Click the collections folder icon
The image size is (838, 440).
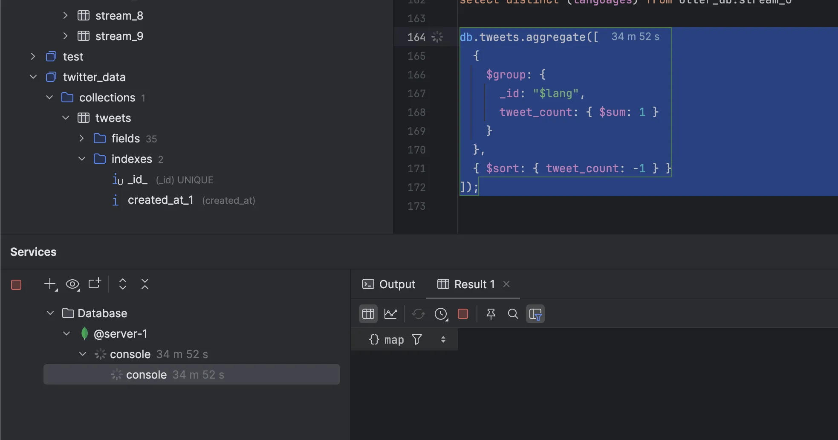tap(67, 98)
